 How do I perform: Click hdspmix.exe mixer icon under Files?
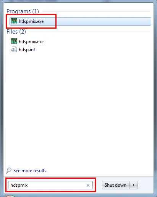pyautogui.click(x=14, y=41)
